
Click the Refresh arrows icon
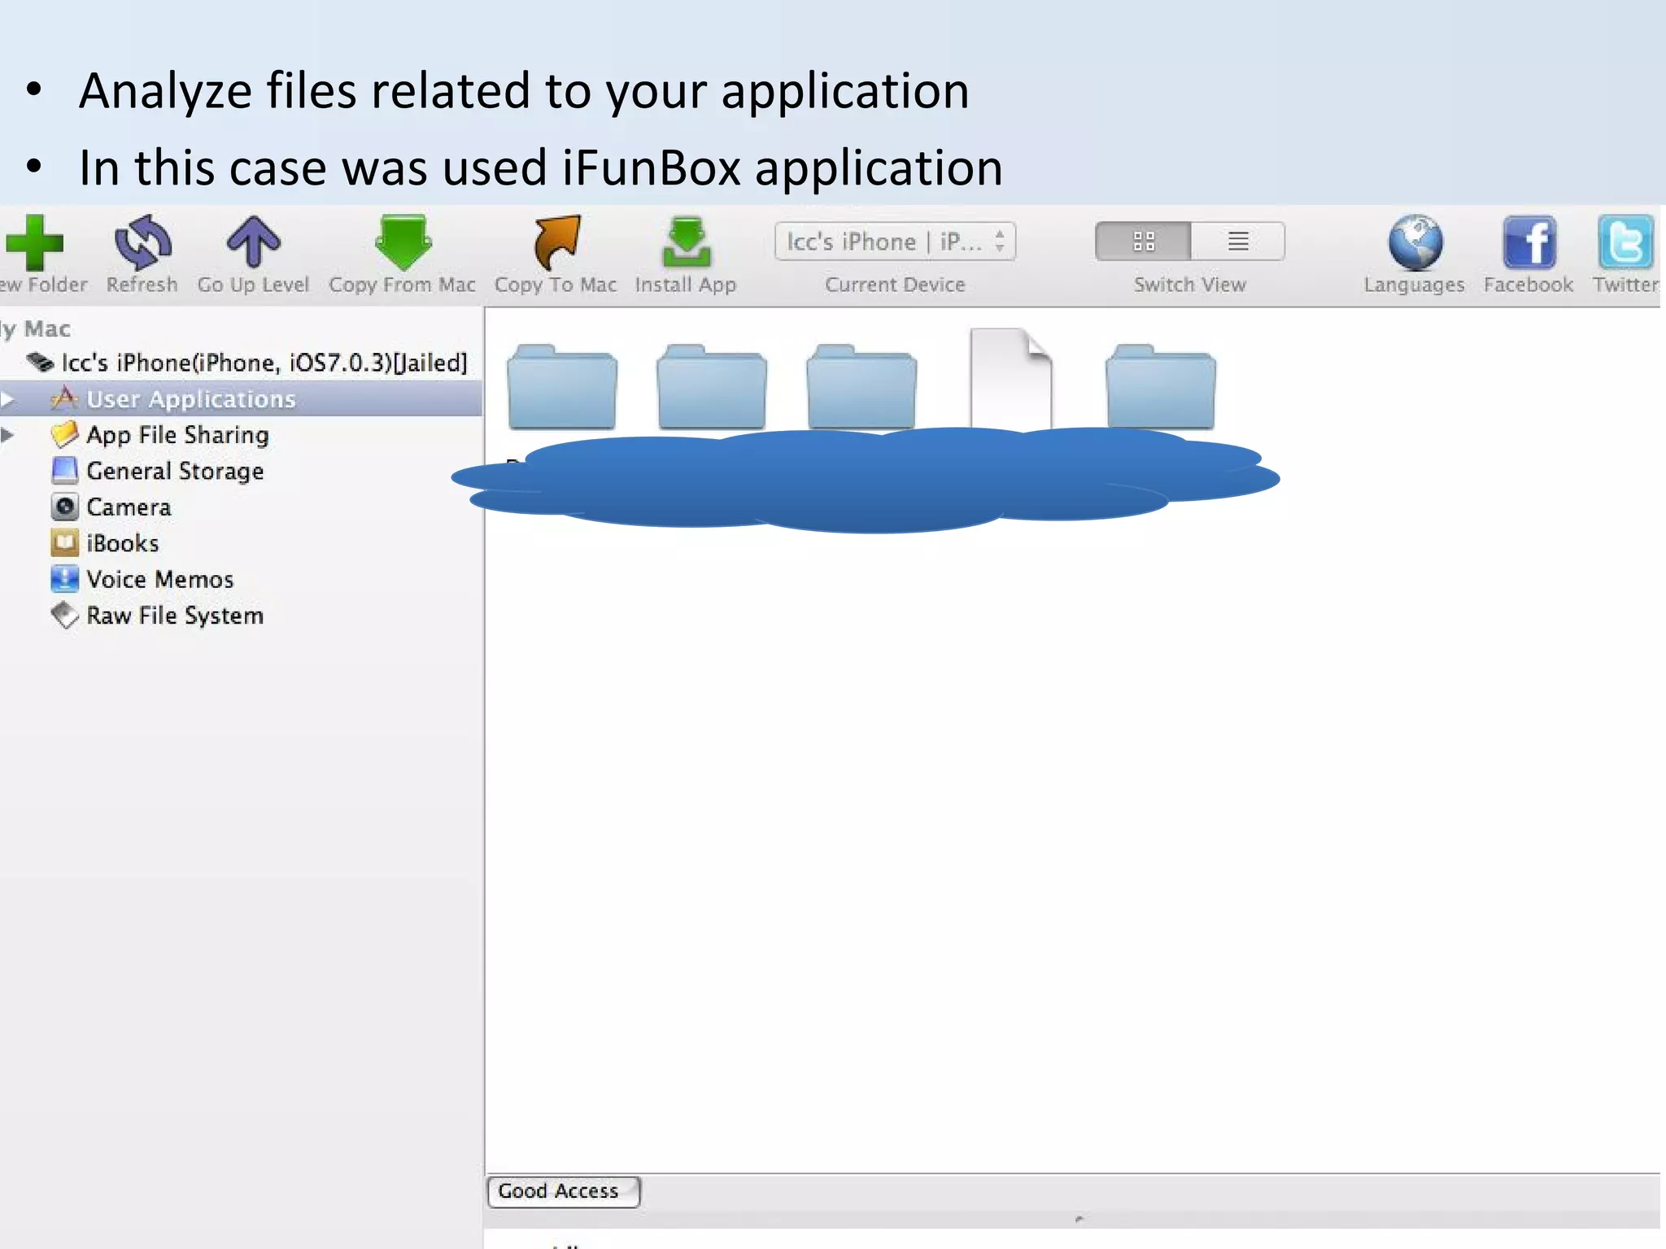tap(142, 242)
